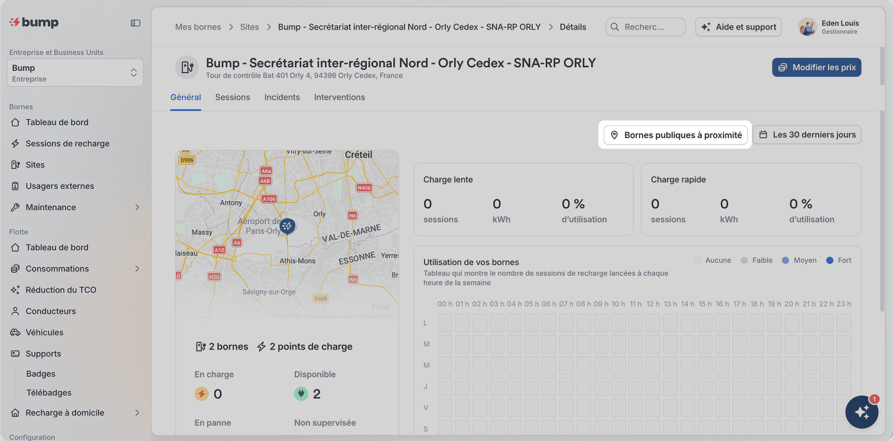893x441 pixels.
Task: Focus the Recherche search field
Action: (646, 27)
